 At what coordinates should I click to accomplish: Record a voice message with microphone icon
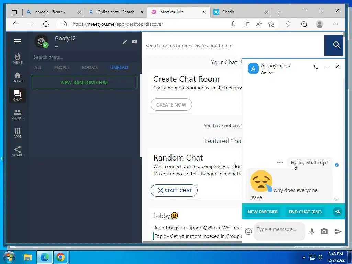point(312,231)
